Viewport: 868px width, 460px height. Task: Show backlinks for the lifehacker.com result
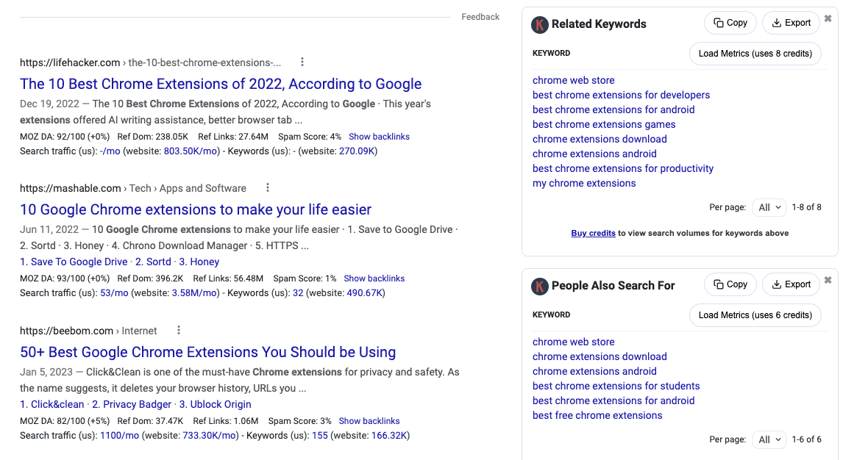[379, 137]
